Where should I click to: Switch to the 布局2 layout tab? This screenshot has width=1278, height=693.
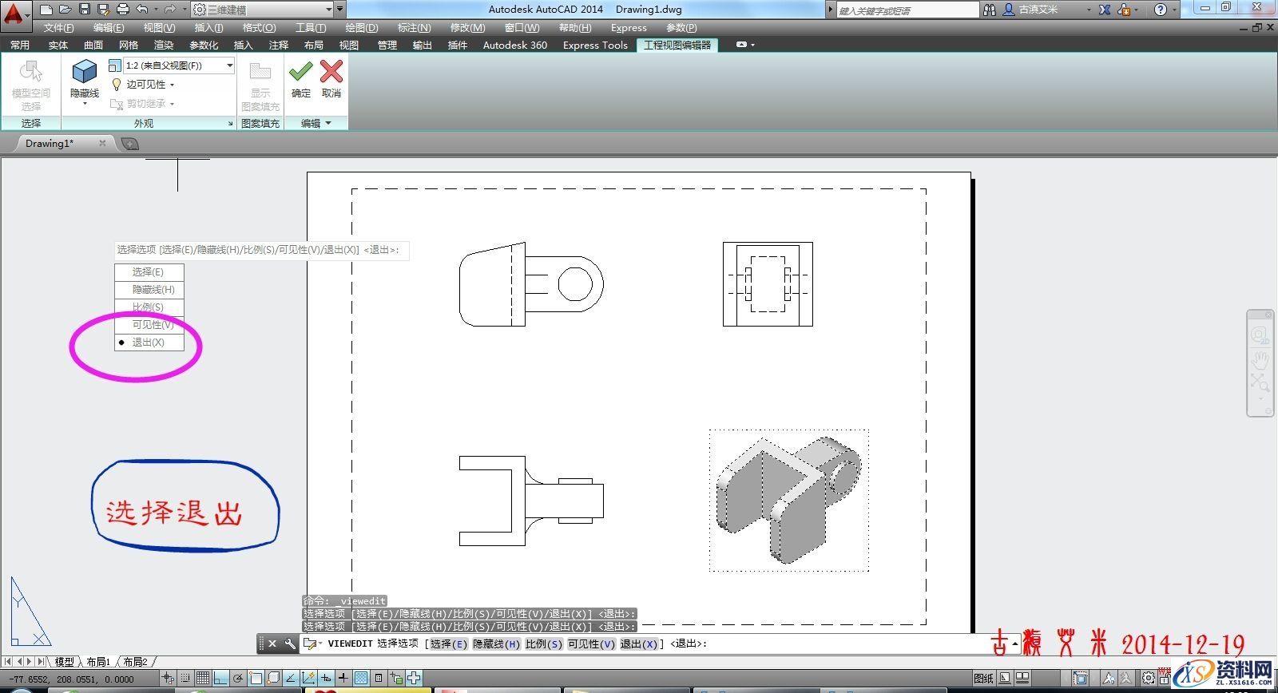pos(135,662)
